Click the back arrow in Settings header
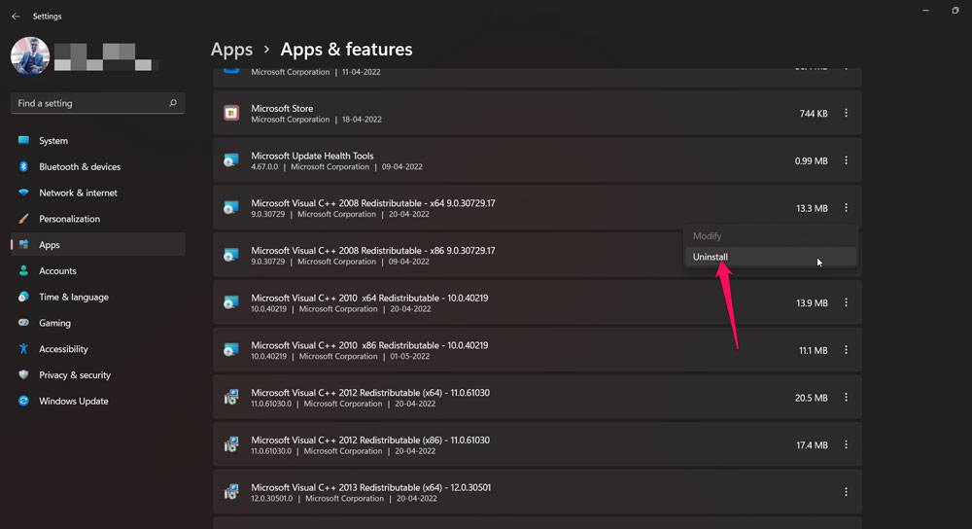Viewport: 972px width, 529px height. [x=16, y=17]
